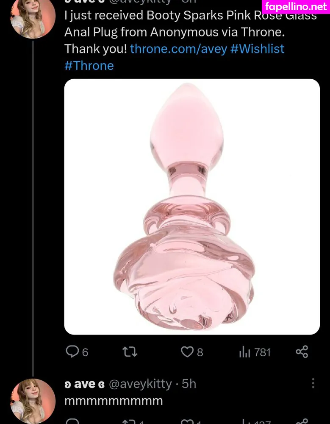
Task: Click the 5h timestamp on the reply
Action: coord(189,384)
